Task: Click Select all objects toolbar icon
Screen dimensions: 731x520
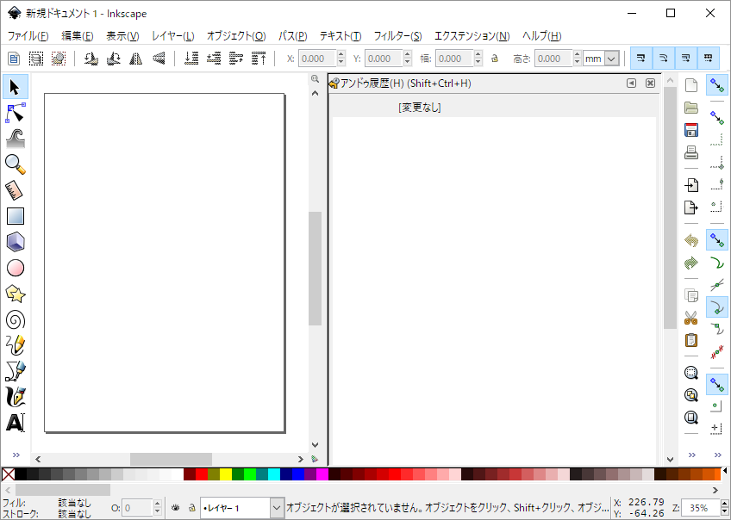Action: (14, 59)
